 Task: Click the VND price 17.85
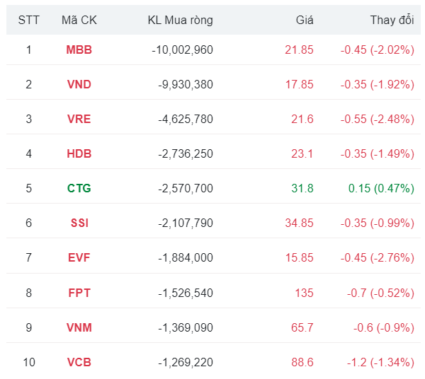[299, 84]
